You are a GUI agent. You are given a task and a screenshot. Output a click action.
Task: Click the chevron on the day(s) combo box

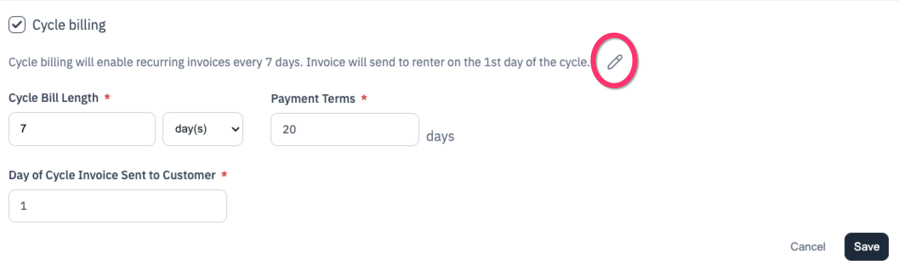point(234,129)
